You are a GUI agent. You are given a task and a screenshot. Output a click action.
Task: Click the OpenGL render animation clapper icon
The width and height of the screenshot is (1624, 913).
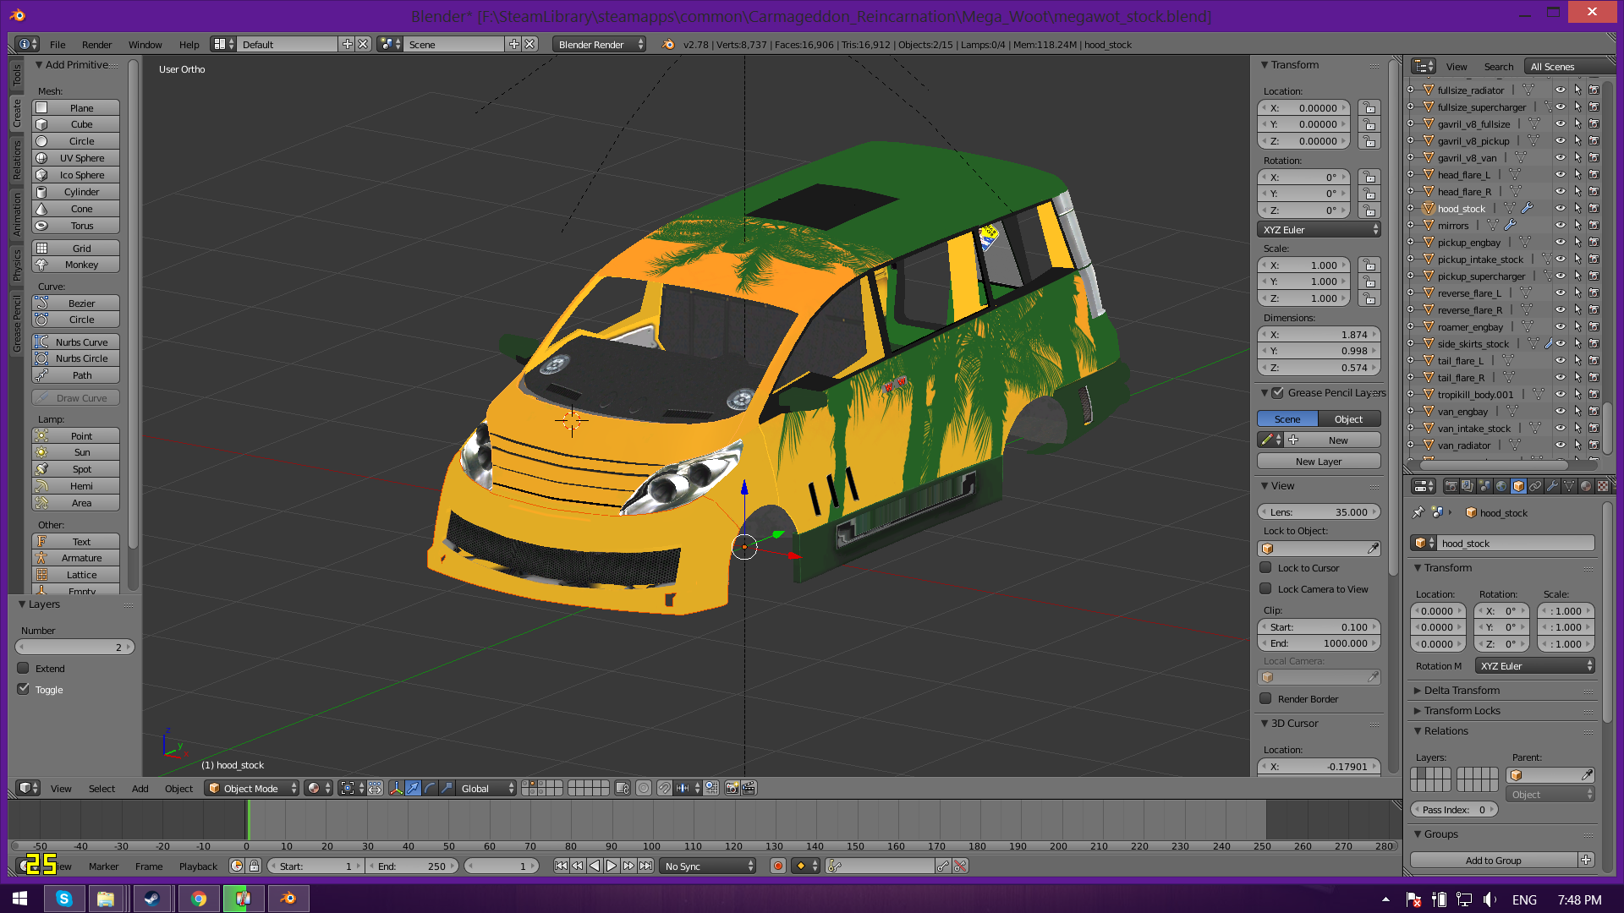(749, 788)
